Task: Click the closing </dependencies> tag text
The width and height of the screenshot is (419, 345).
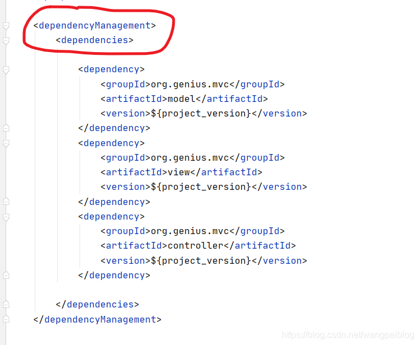Action: coord(97,304)
